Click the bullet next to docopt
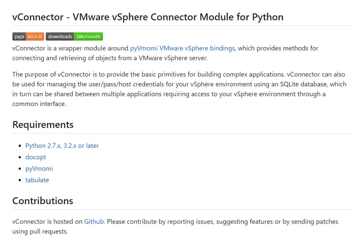The height and width of the screenshot is (246, 360). tap(20, 157)
